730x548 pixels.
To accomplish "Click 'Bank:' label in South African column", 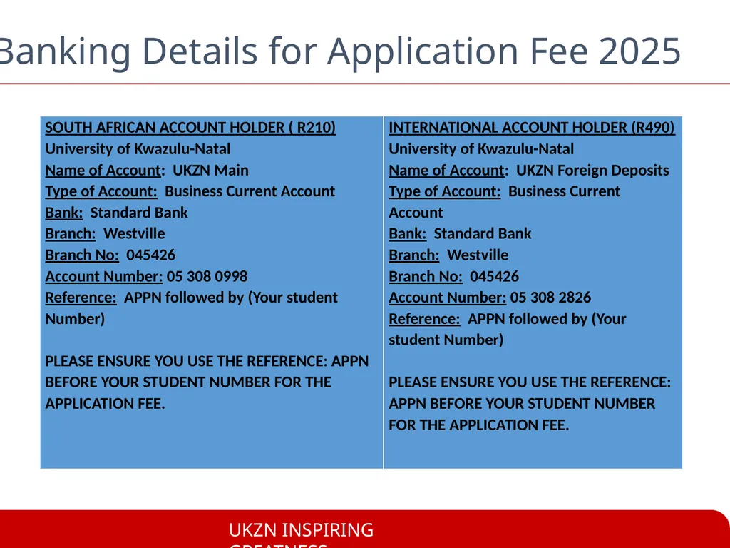I will coord(63,213).
